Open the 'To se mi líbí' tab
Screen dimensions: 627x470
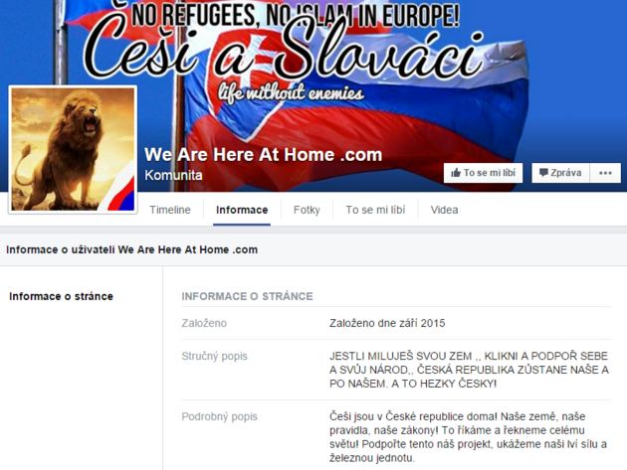375,210
